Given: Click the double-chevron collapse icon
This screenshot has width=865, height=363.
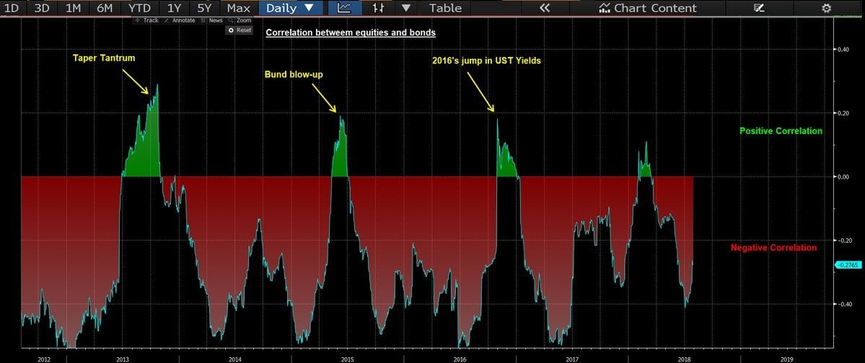Looking at the screenshot, I should 544,8.
